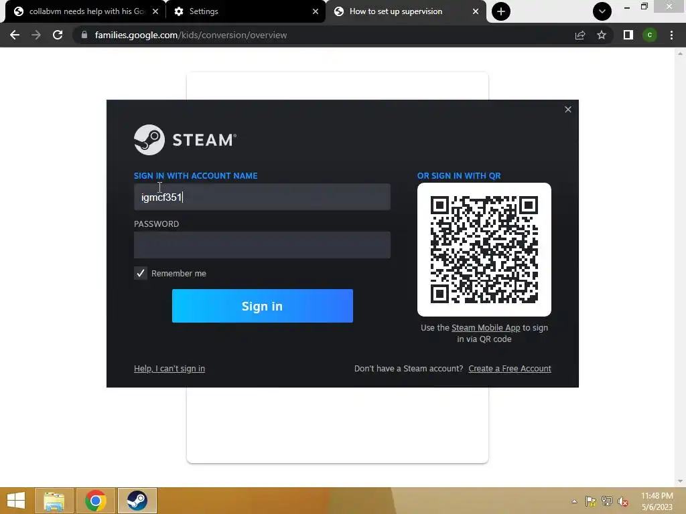Open Action Center flag tray icon
Viewport: 686px width, 514px height.
(591, 501)
